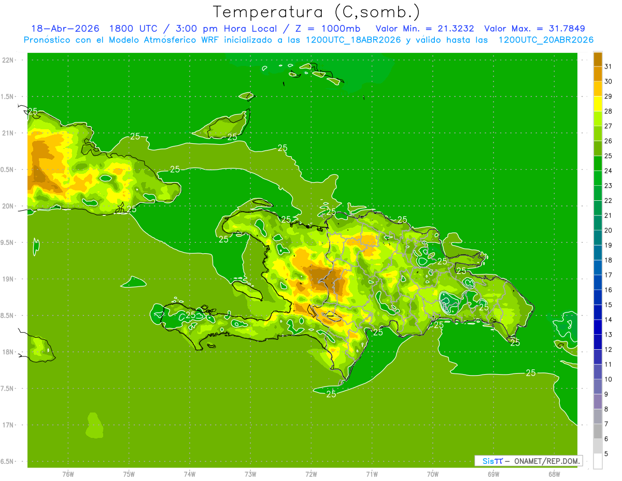Click the 15 degree blue swatch in the legend
This screenshot has height=481, width=622.
click(x=598, y=297)
